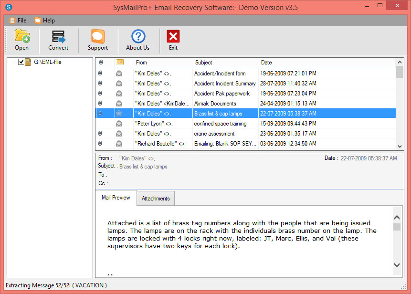Click the paperclip on Emailing: Blank SOP row
The height and width of the screenshot is (294, 411).
pos(100,143)
